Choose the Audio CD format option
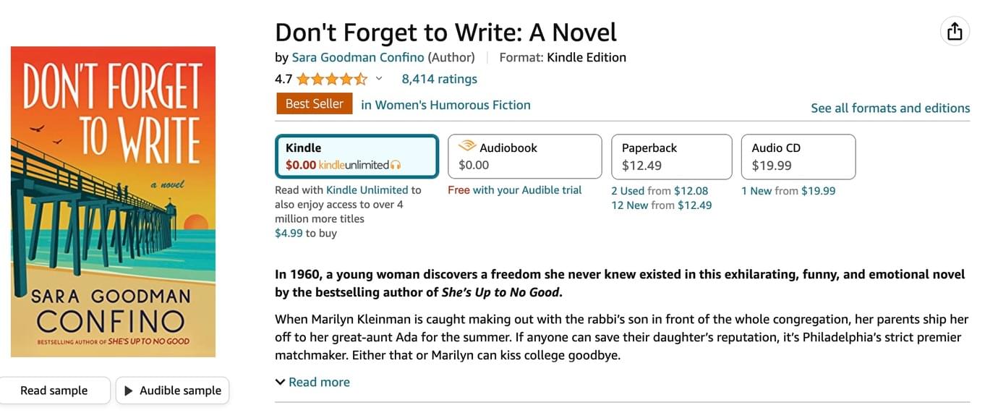Image resolution: width=998 pixels, height=418 pixels. click(x=798, y=156)
